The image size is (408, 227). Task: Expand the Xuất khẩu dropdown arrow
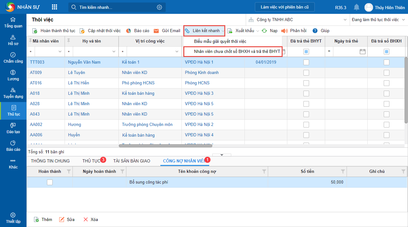pos(257,31)
